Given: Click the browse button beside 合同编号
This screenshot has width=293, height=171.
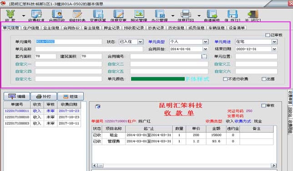Looking at the screenshot, I should click(204, 56).
